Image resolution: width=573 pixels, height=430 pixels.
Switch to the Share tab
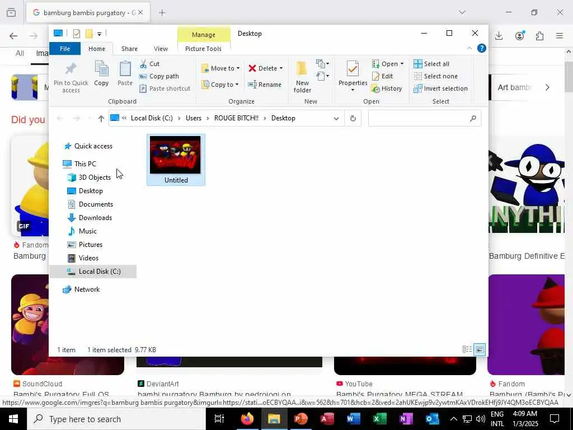tap(129, 49)
